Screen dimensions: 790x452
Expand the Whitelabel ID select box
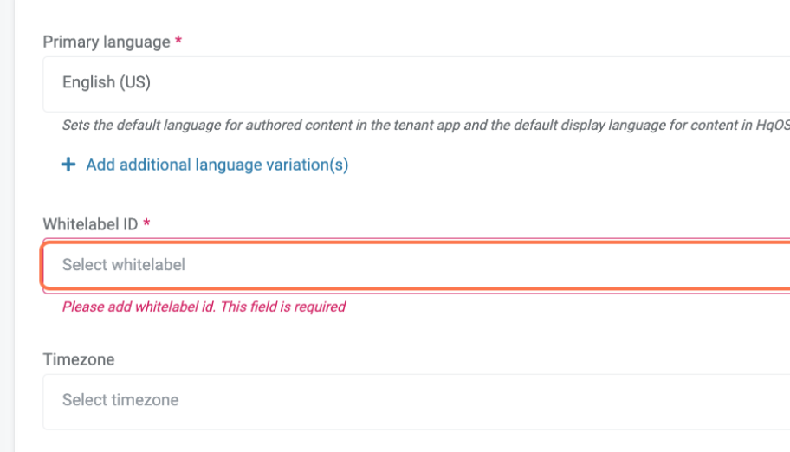click(x=416, y=265)
